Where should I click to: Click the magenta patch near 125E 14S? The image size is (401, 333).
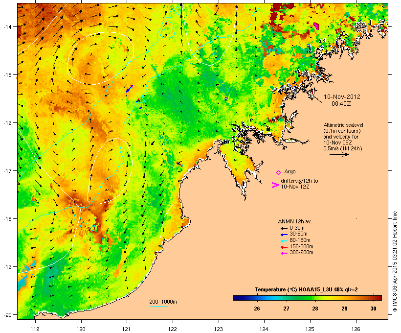point(316,26)
